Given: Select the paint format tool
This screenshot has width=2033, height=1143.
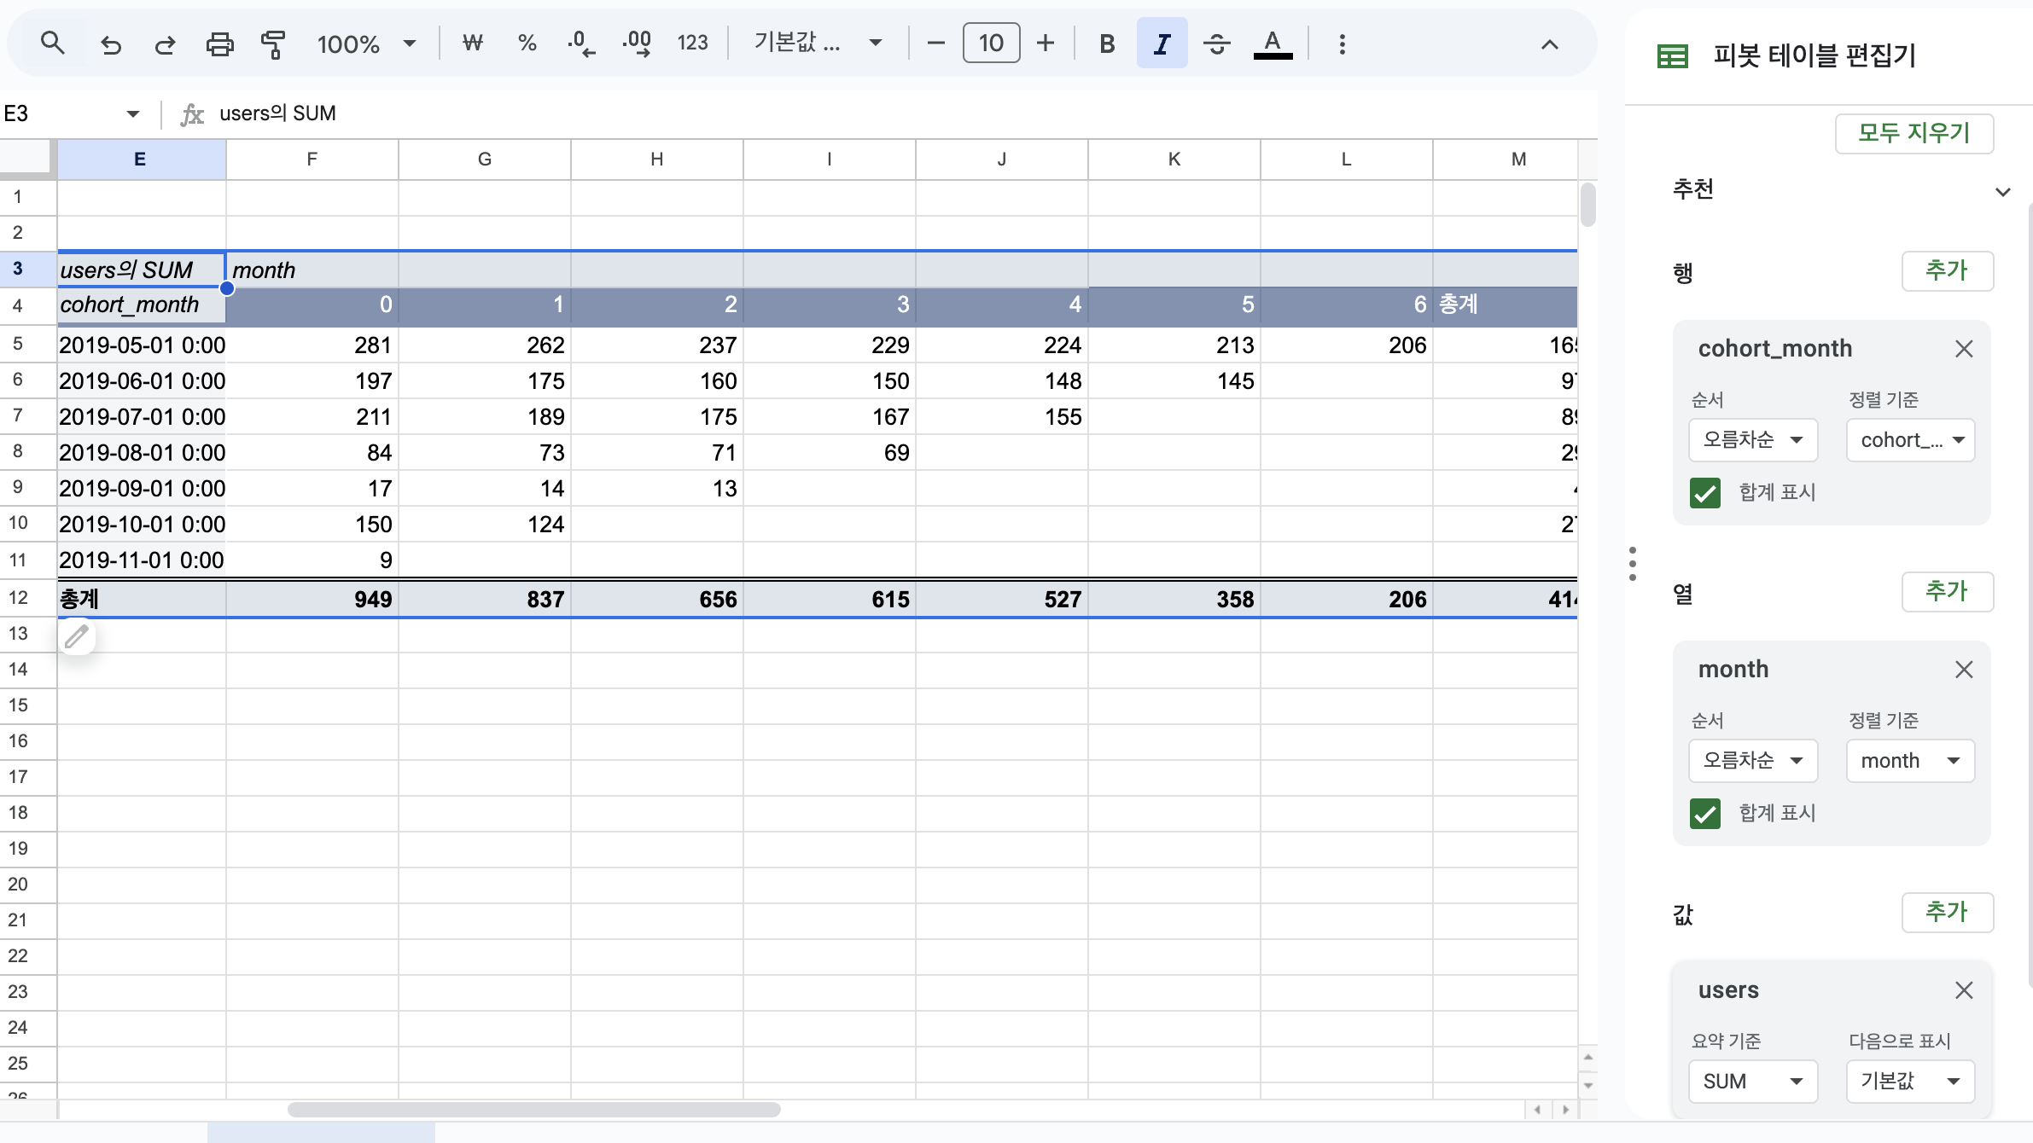Looking at the screenshot, I should pos(273,44).
